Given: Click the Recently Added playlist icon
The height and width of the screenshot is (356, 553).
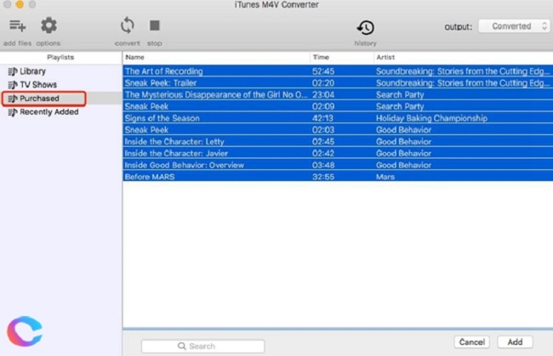Looking at the screenshot, I should click(13, 112).
